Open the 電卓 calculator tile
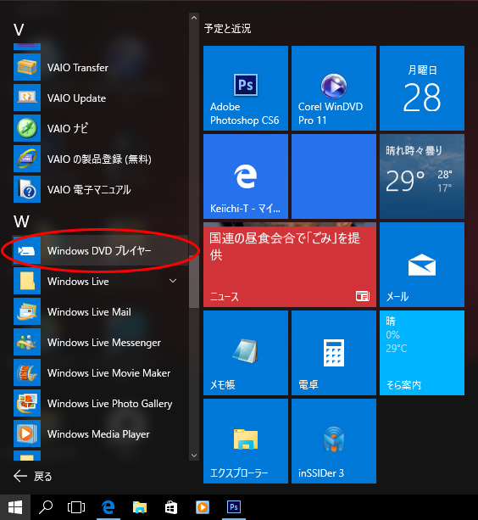Image resolution: width=478 pixels, height=520 pixels. (334, 353)
